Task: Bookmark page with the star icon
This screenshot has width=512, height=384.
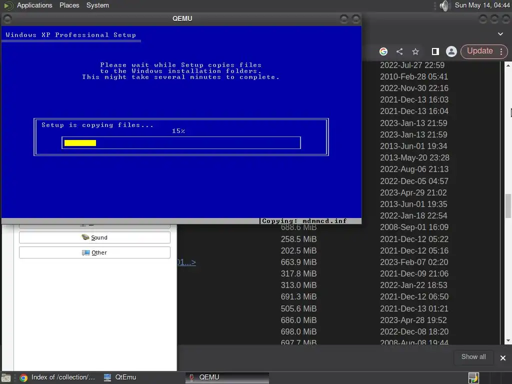Action: (415, 51)
